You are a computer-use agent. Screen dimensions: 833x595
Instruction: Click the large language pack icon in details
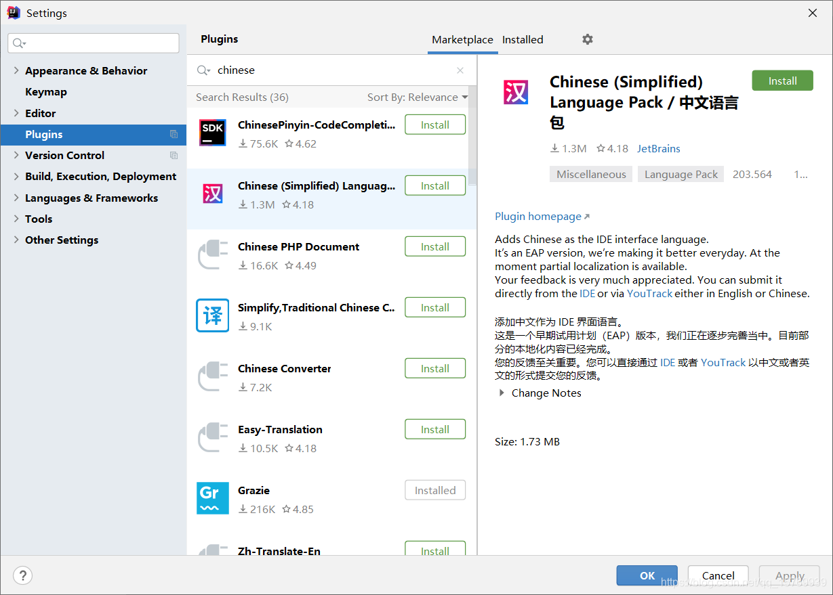(516, 92)
